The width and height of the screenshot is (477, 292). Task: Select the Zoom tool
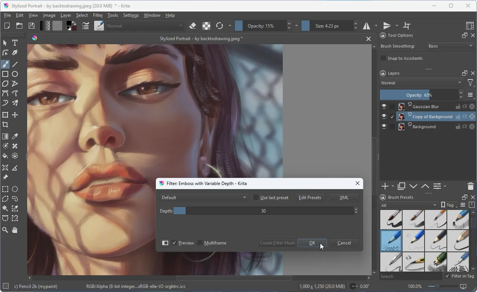(x=5, y=230)
